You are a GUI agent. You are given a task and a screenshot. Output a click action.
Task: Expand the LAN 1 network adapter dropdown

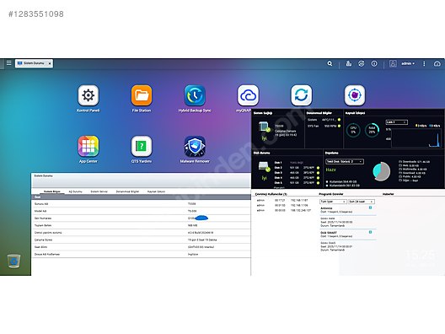pos(396,122)
